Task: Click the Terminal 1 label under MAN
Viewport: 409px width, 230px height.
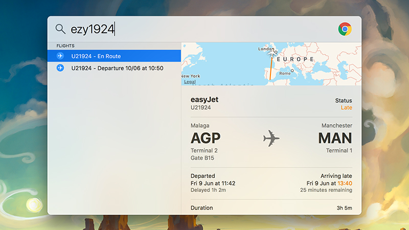Action: pos(339,150)
